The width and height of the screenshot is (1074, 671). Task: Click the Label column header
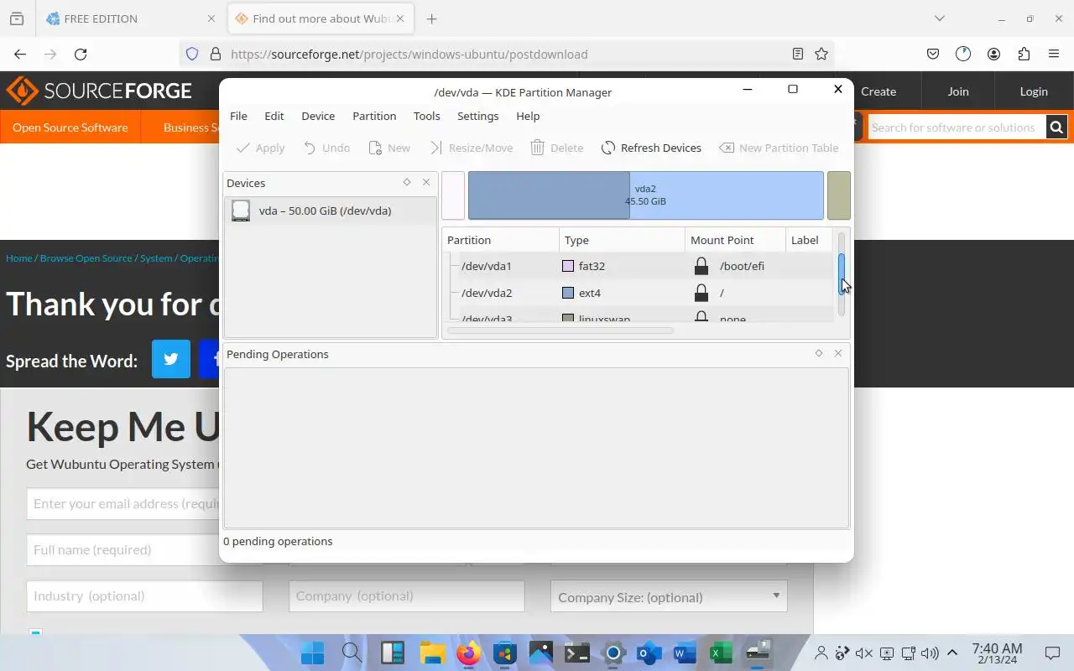(810, 240)
